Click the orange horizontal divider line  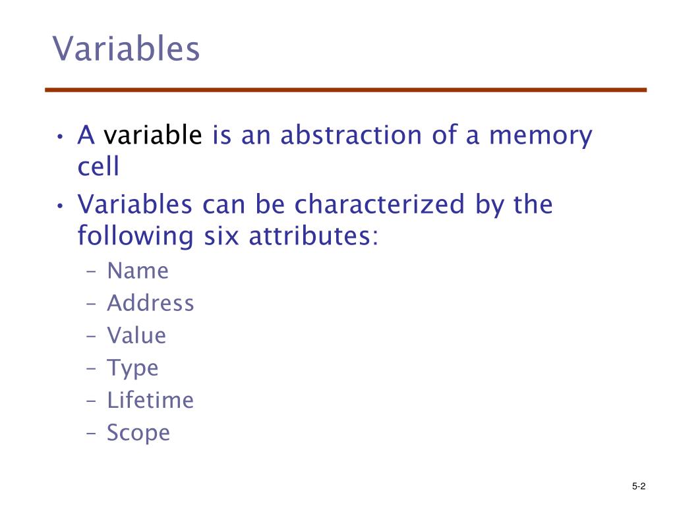[345, 90]
